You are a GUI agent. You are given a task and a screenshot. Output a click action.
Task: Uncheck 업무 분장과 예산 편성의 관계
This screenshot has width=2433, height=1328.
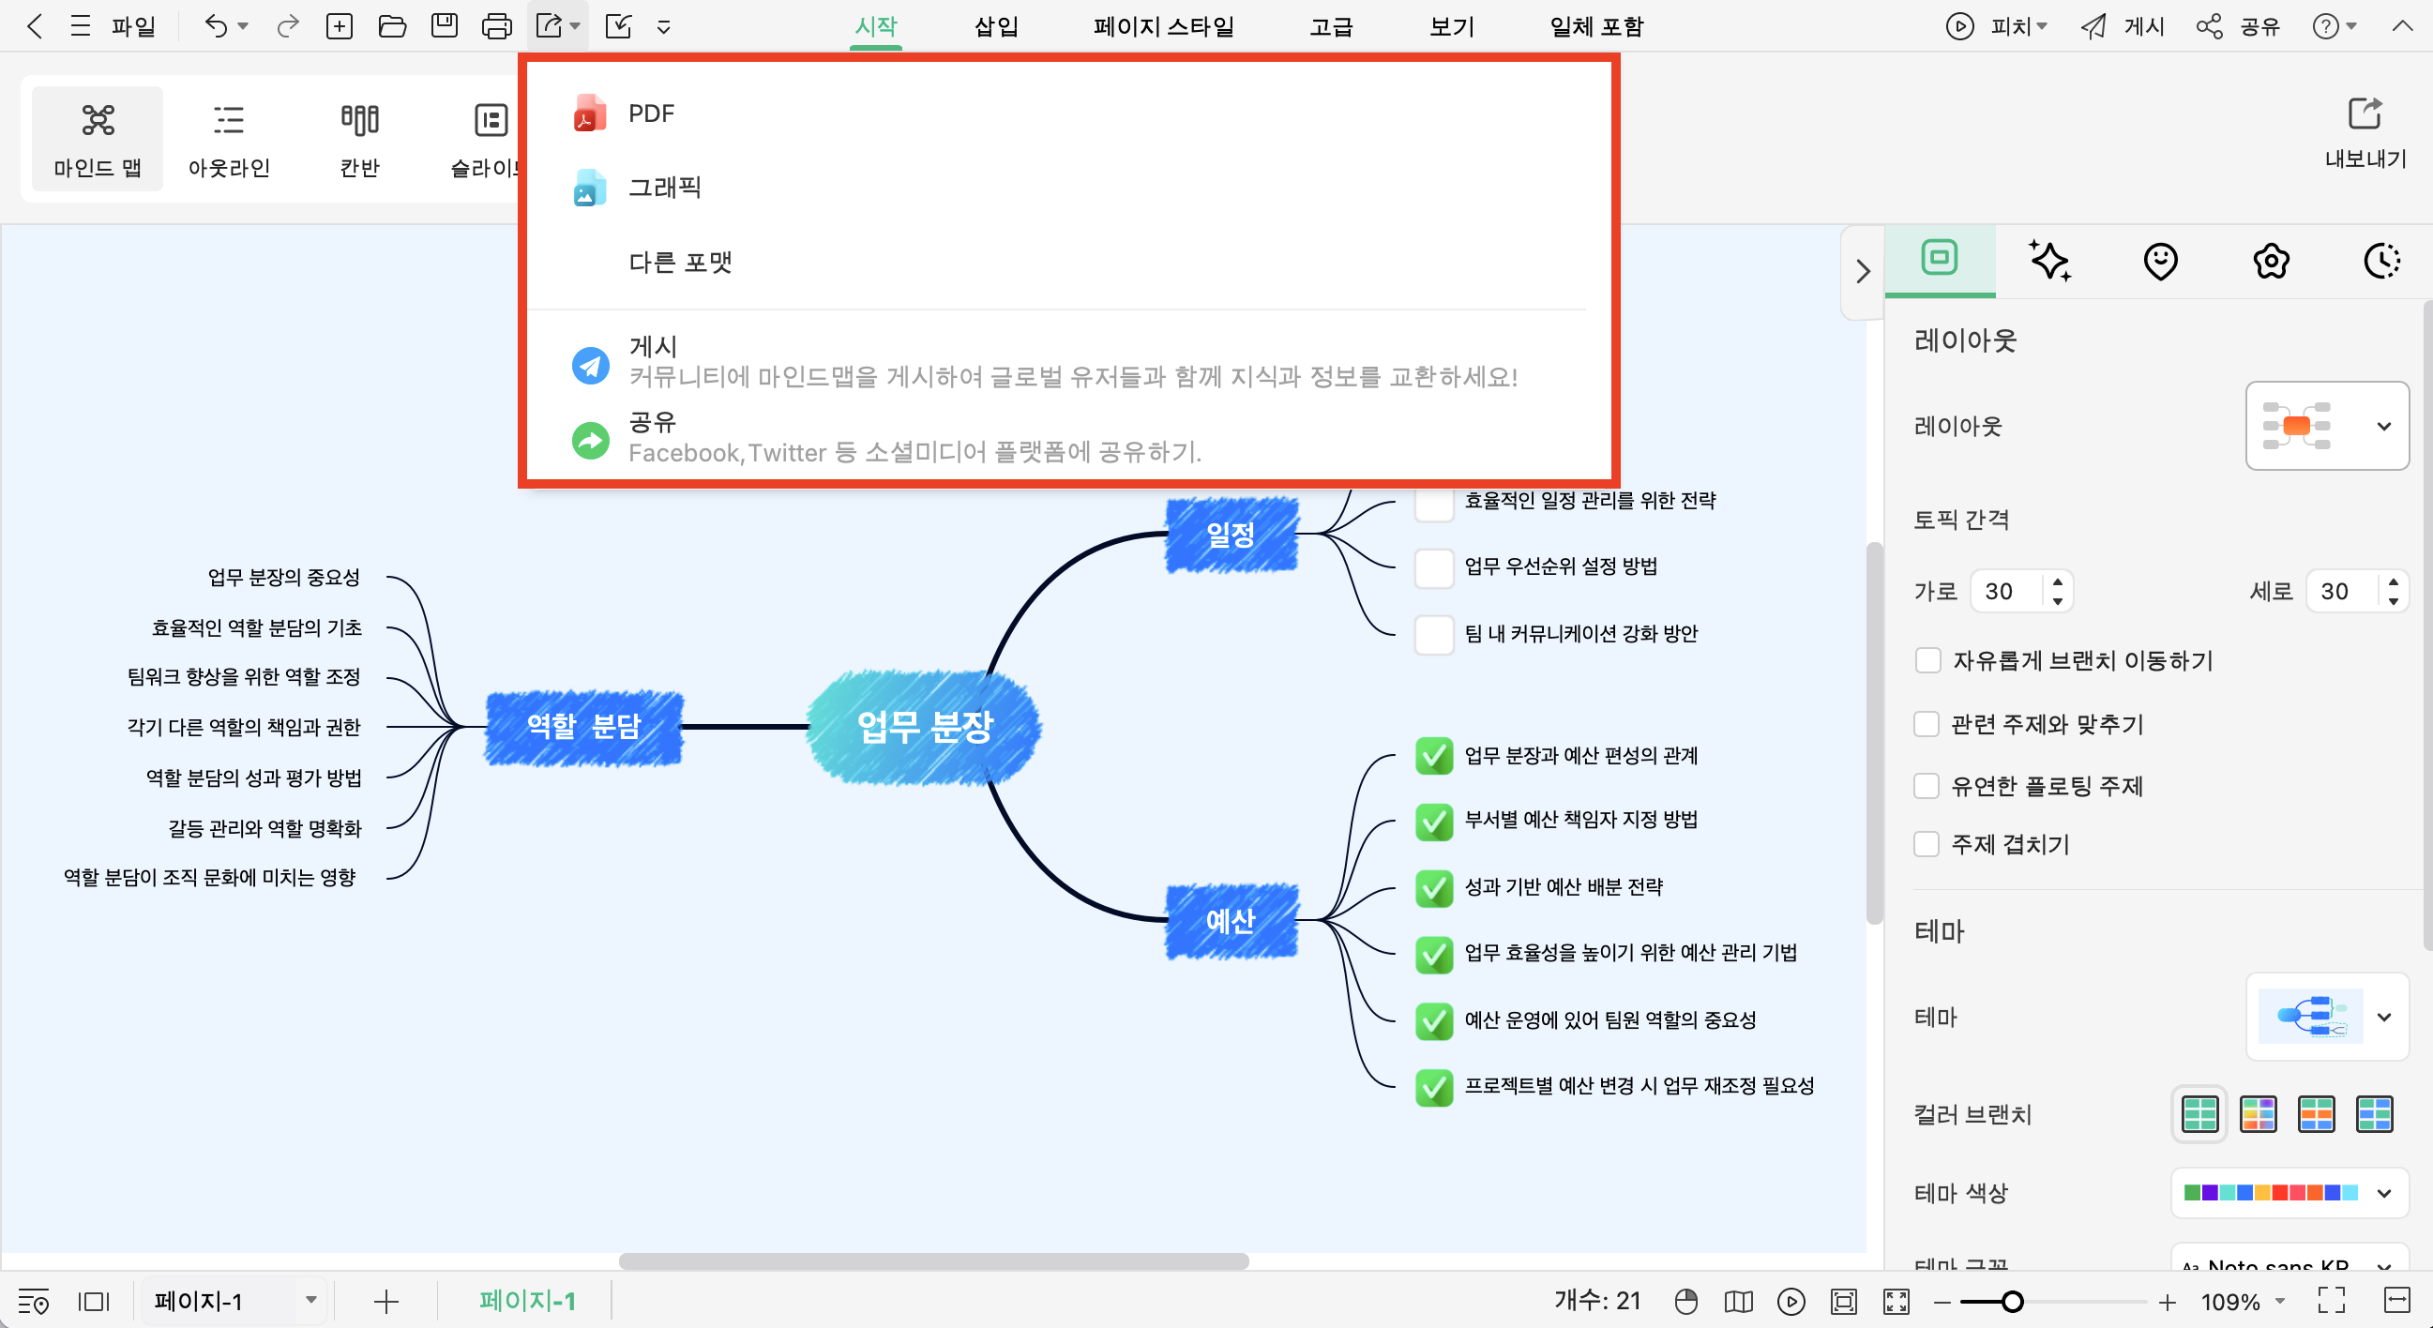1434,756
